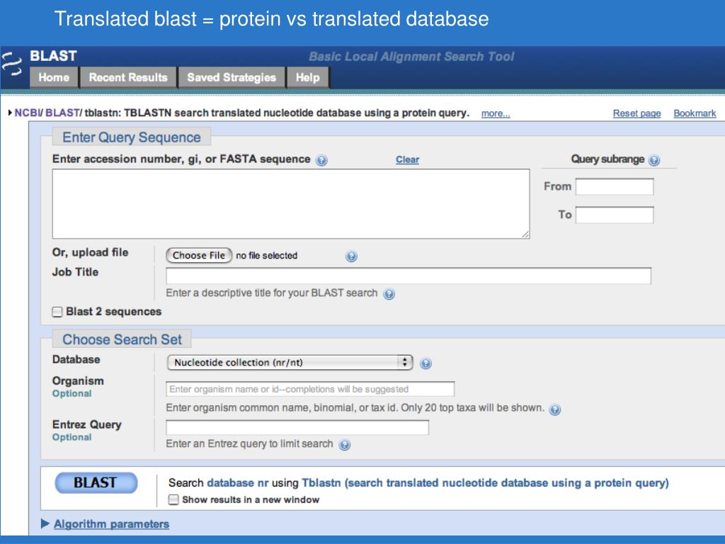Click the To subrange field
Screen dimensions: 725x544
(615, 215)
